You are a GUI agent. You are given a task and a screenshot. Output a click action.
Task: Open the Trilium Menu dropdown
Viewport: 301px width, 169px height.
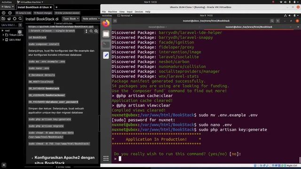coord(8,7)
